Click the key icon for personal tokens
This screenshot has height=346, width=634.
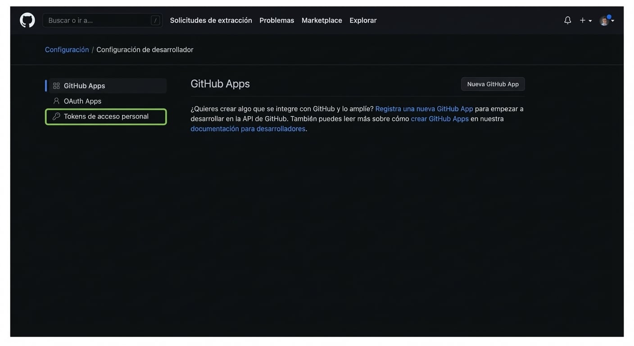[x=56, y=116]
